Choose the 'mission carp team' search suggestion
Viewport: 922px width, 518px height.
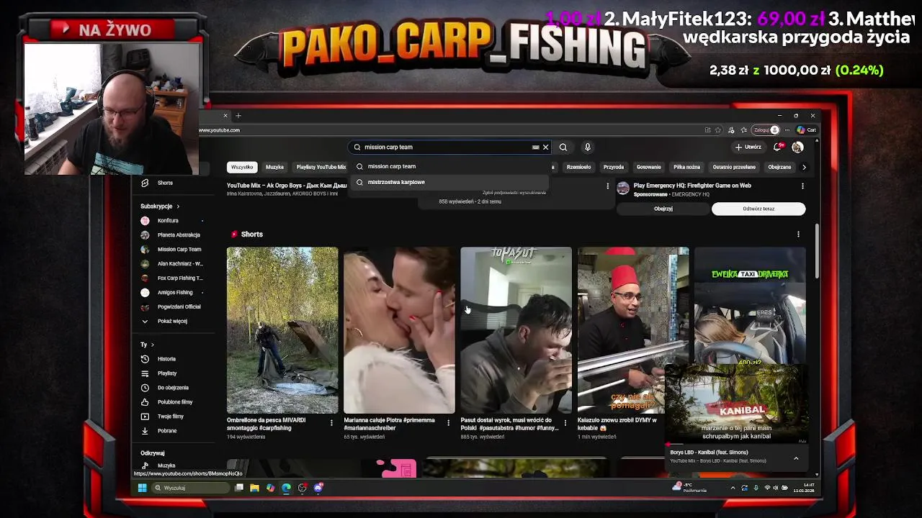pos(450,166)
